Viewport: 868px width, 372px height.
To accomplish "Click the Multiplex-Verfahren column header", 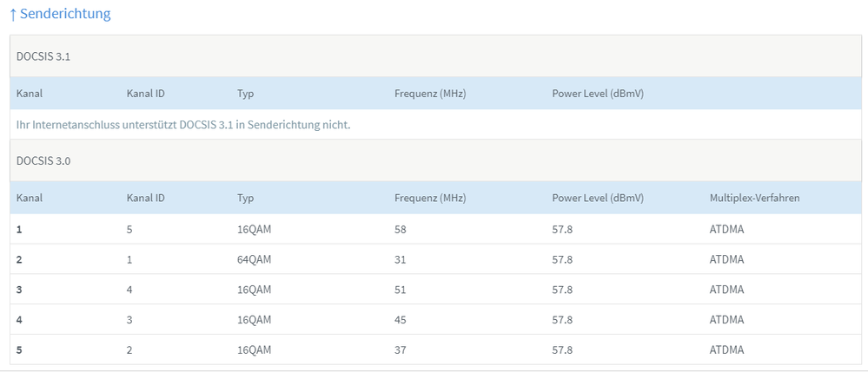I will (x=754, y=198).
